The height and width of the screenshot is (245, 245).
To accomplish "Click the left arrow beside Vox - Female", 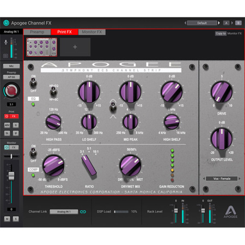I will 204,179.
